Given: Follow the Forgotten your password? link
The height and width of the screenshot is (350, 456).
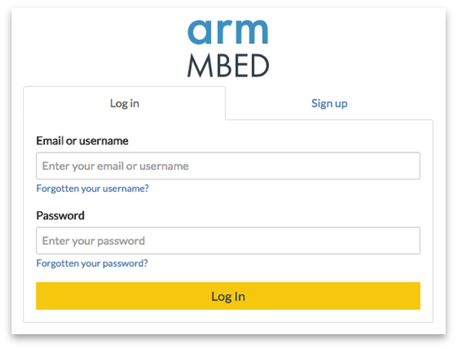Looking at the screenshot, I should pyautogui.click(x=92, y=263).
